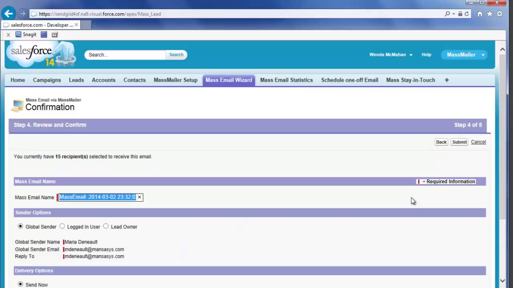Switch to the Leads tab
This screenshot has height=288, width=513.
click(76, 80)
